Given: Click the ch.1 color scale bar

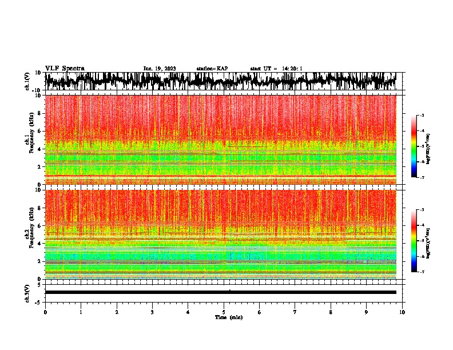Looking at the screenshot, I should click(414, 146).
